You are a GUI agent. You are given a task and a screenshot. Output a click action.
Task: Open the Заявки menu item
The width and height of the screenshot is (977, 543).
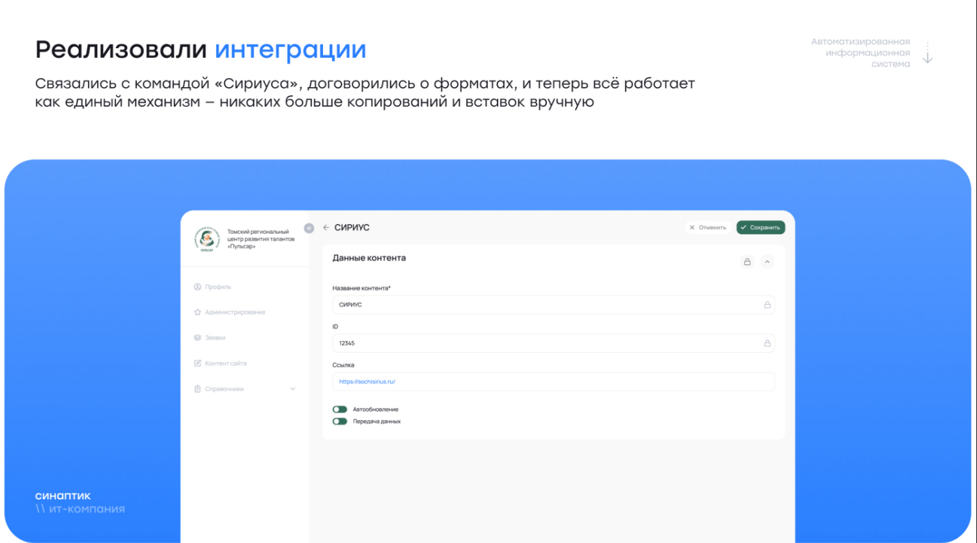point(210,338)
